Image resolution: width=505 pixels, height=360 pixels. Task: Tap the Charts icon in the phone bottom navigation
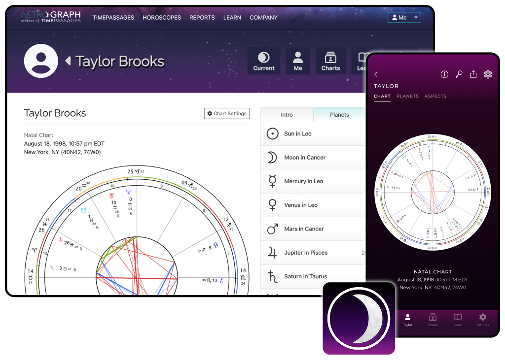point(433,321)
